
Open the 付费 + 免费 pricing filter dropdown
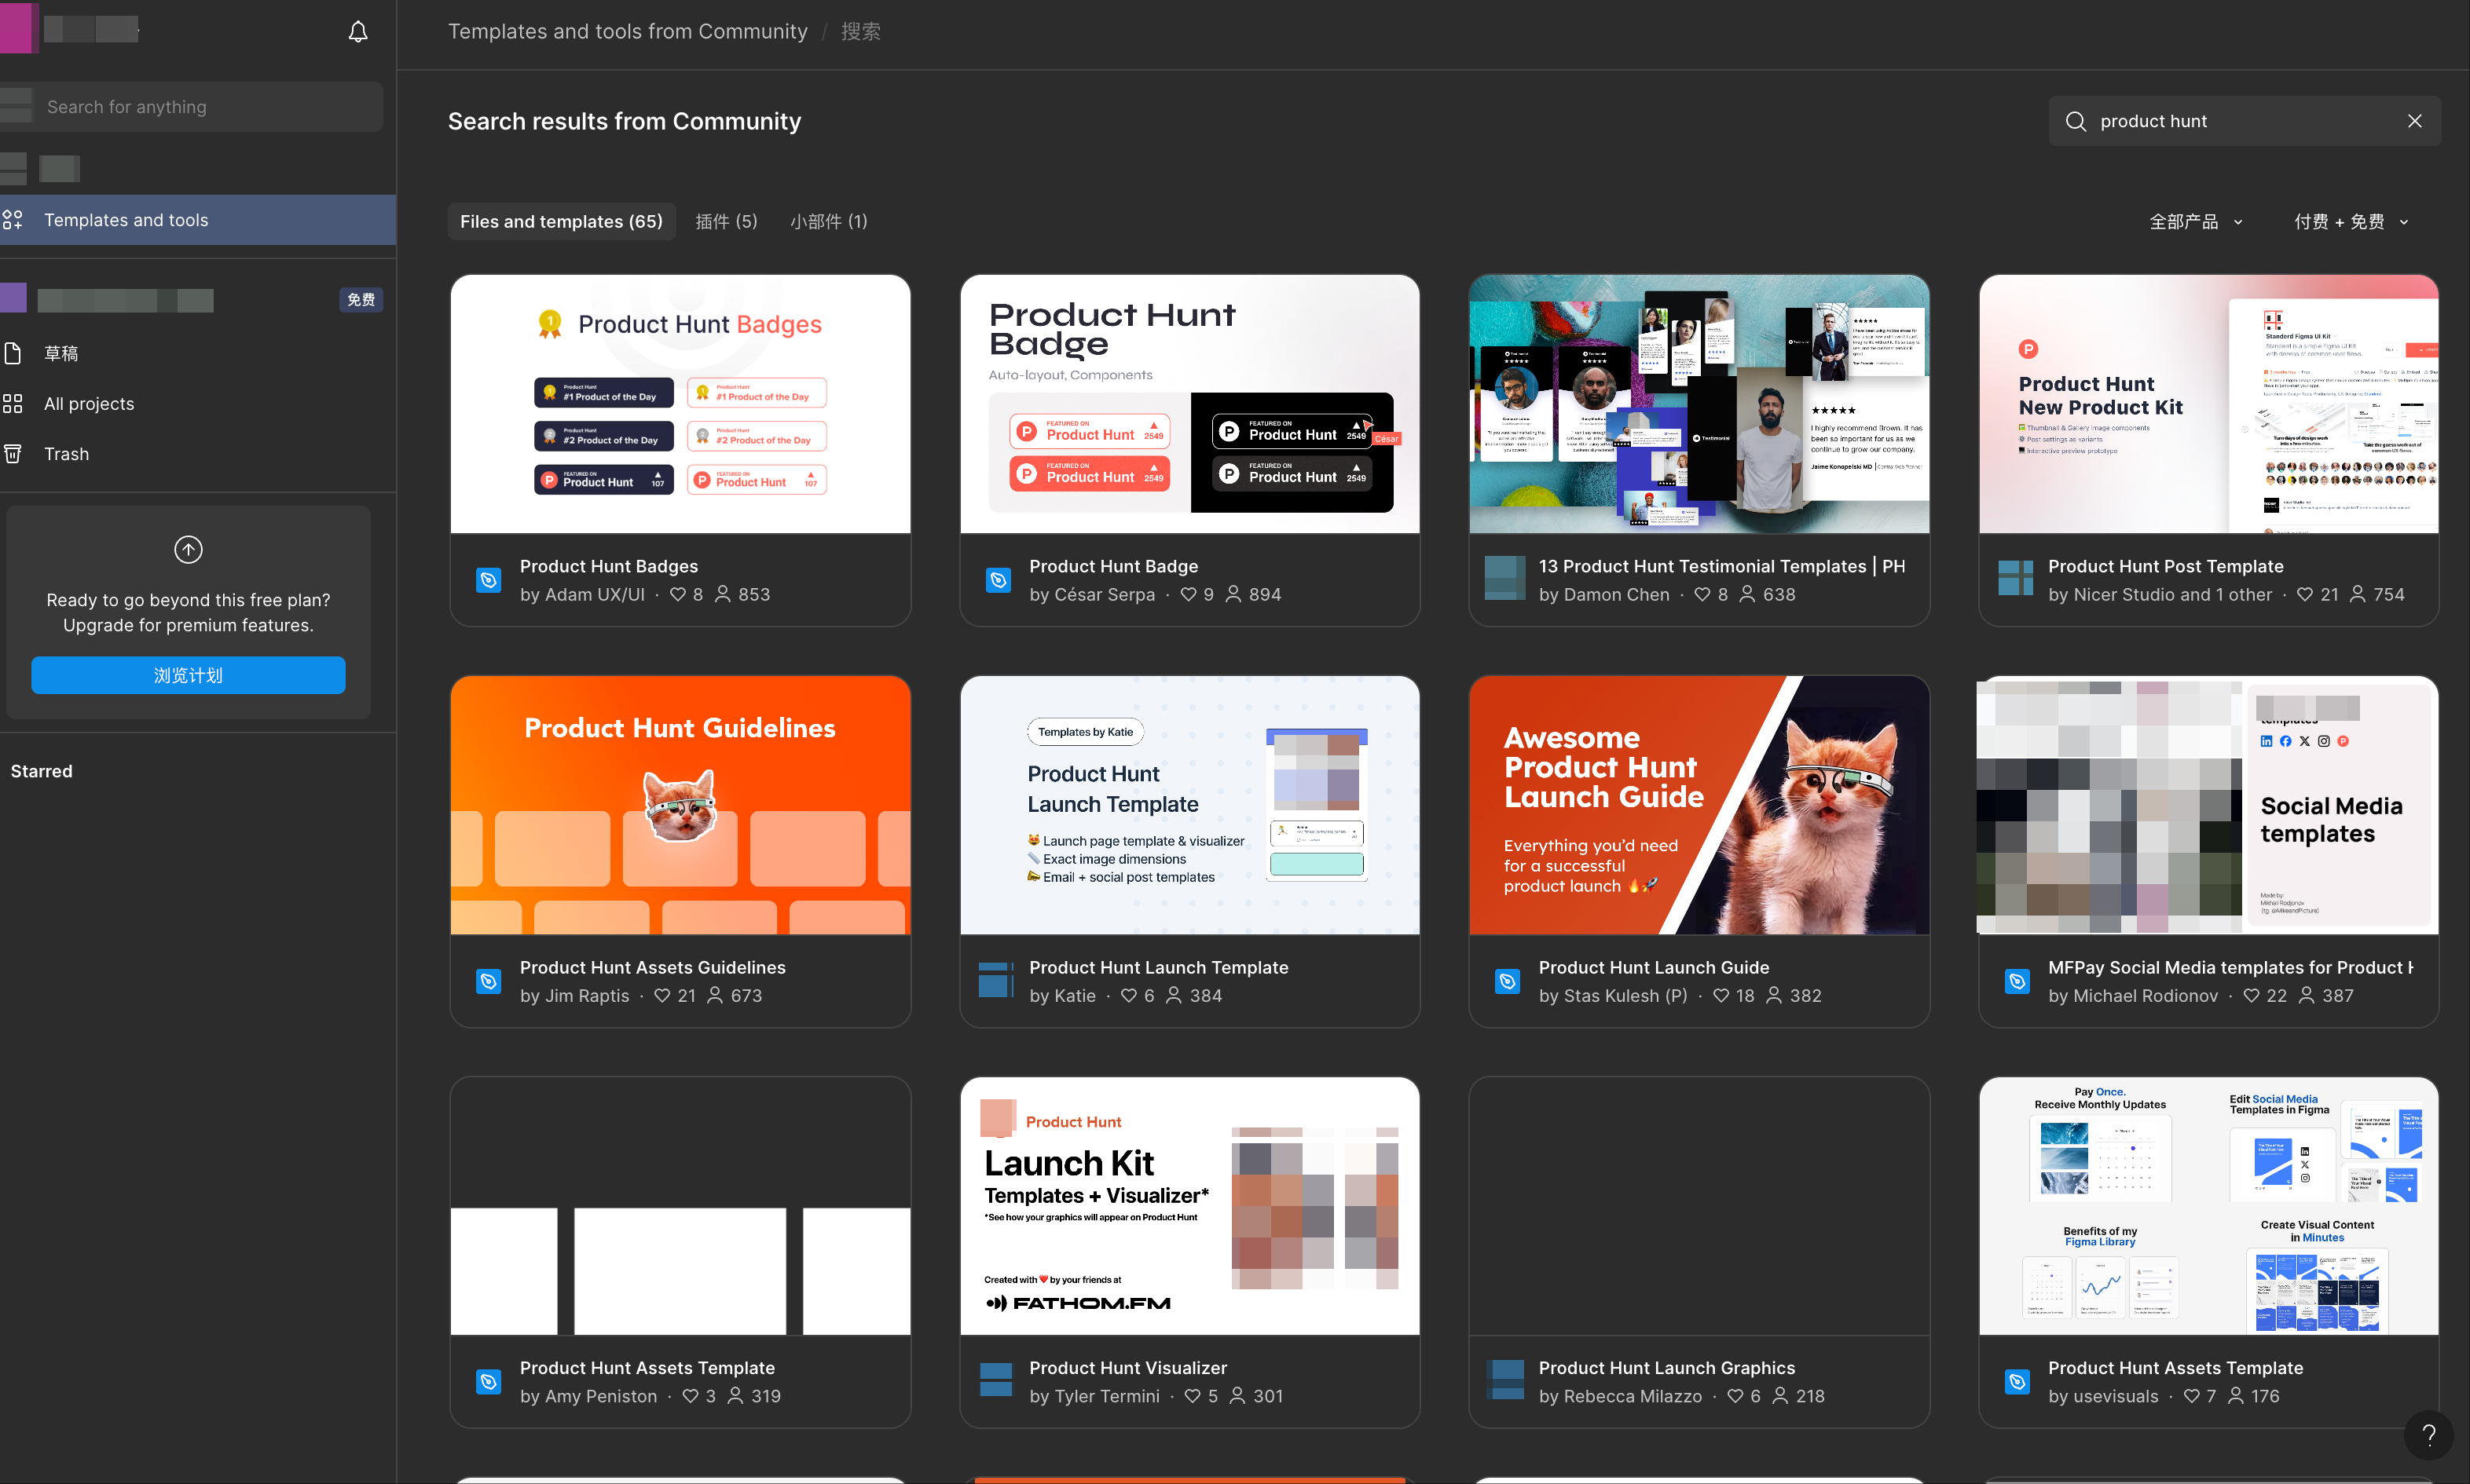(2350, 222)
